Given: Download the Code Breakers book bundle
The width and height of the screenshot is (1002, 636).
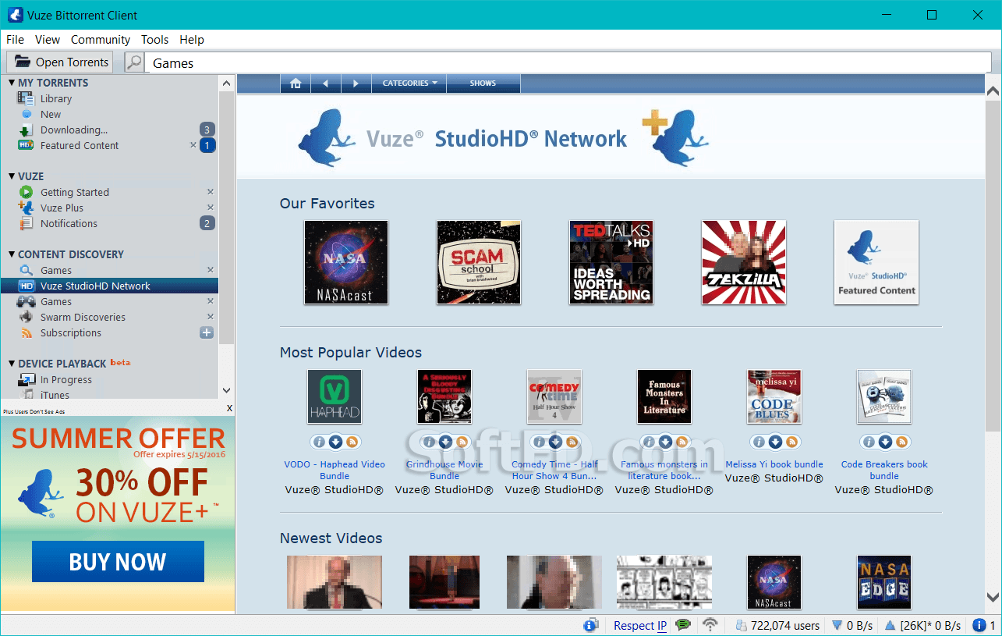Looking at the screenshot, I should tap(885, 442).
